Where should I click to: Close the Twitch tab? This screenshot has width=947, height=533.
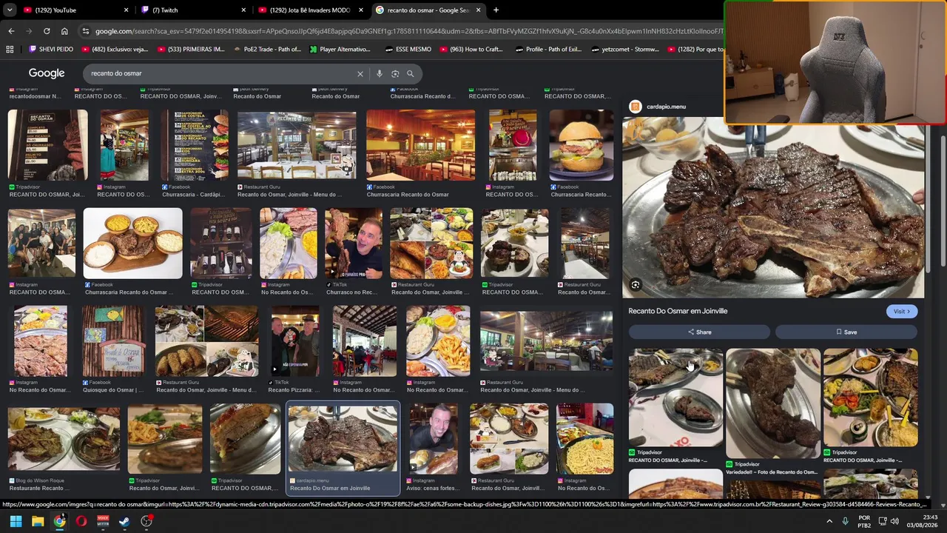(243, 10)
